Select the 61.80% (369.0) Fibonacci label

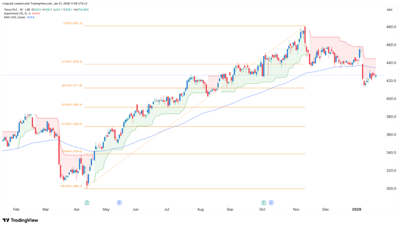(x=72, y=124)
